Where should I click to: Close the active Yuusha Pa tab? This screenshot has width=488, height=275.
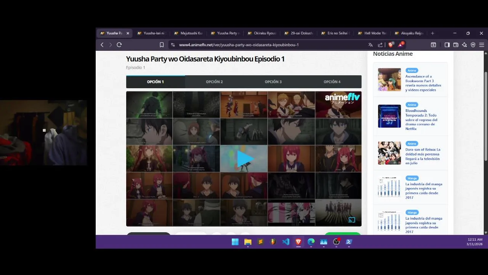click(x=128, y=33)
